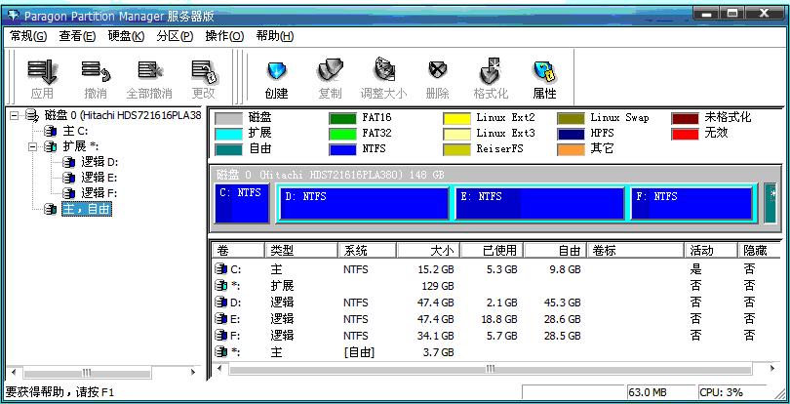
Task: Sort by the 系统 column header
Action: pos(368,250)
